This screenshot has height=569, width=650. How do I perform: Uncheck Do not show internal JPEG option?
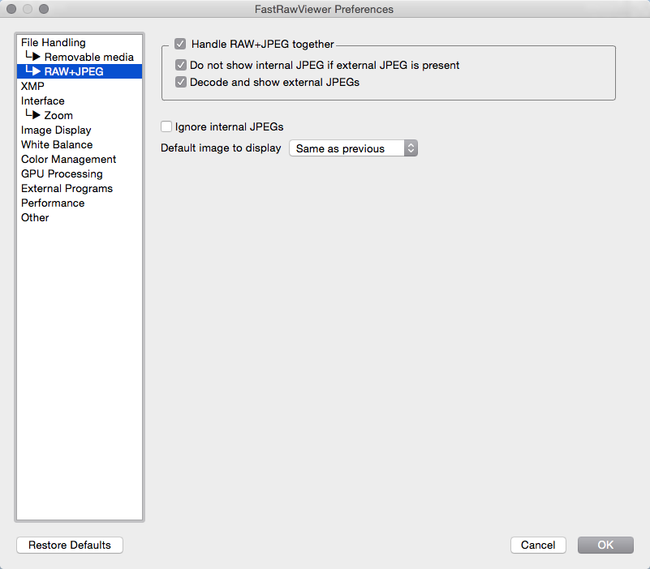click(x=181, y=65)
